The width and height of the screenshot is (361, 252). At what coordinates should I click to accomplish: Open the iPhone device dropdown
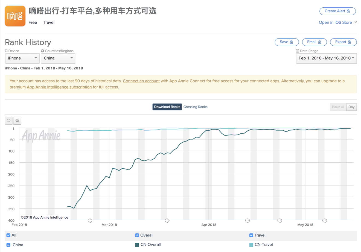22,58
